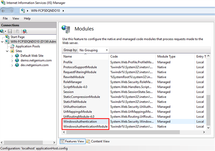Expand dev.netgenium.com site
215x151 pixels.
point(12,65)
